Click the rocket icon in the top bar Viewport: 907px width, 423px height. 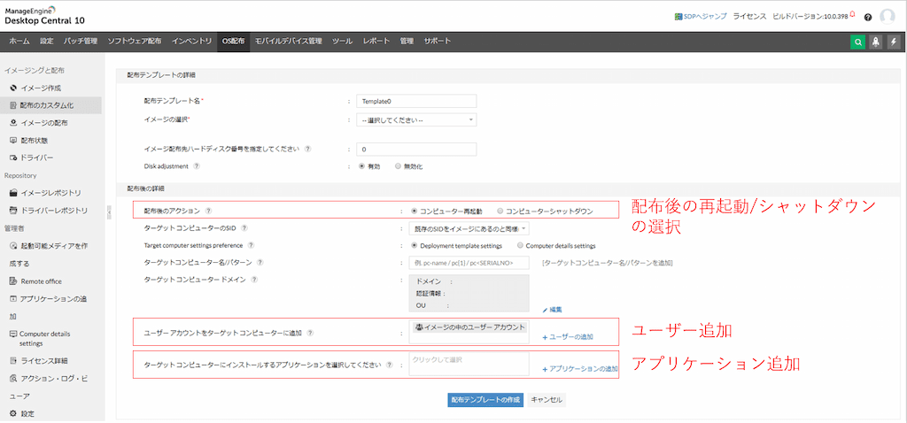pyautogui.click(x=875, y=42)
